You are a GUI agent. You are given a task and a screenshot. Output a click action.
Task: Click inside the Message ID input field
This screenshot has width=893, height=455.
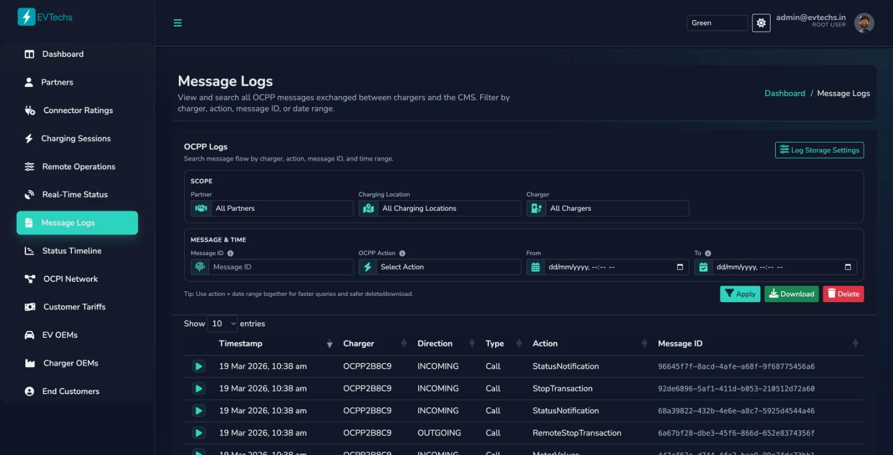281,267
